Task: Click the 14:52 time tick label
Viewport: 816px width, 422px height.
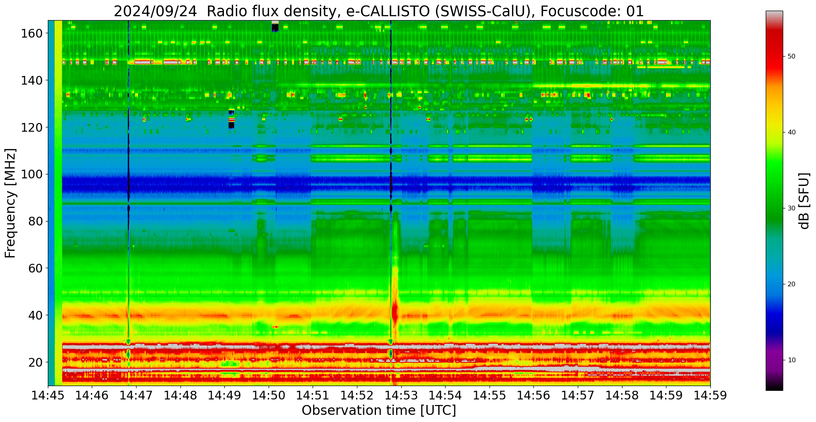Action: [357, 396]
